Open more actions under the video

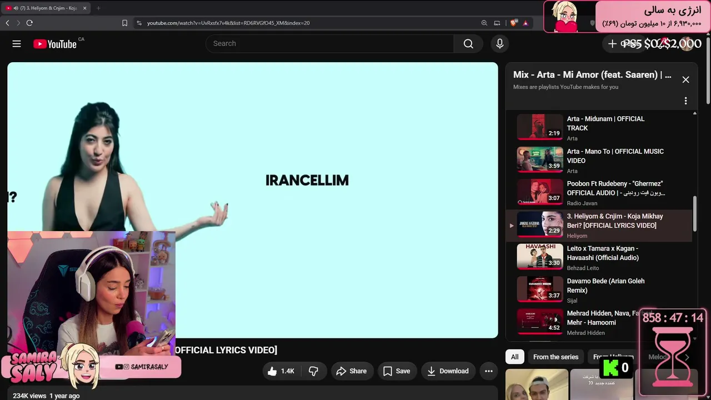(489, 371)
